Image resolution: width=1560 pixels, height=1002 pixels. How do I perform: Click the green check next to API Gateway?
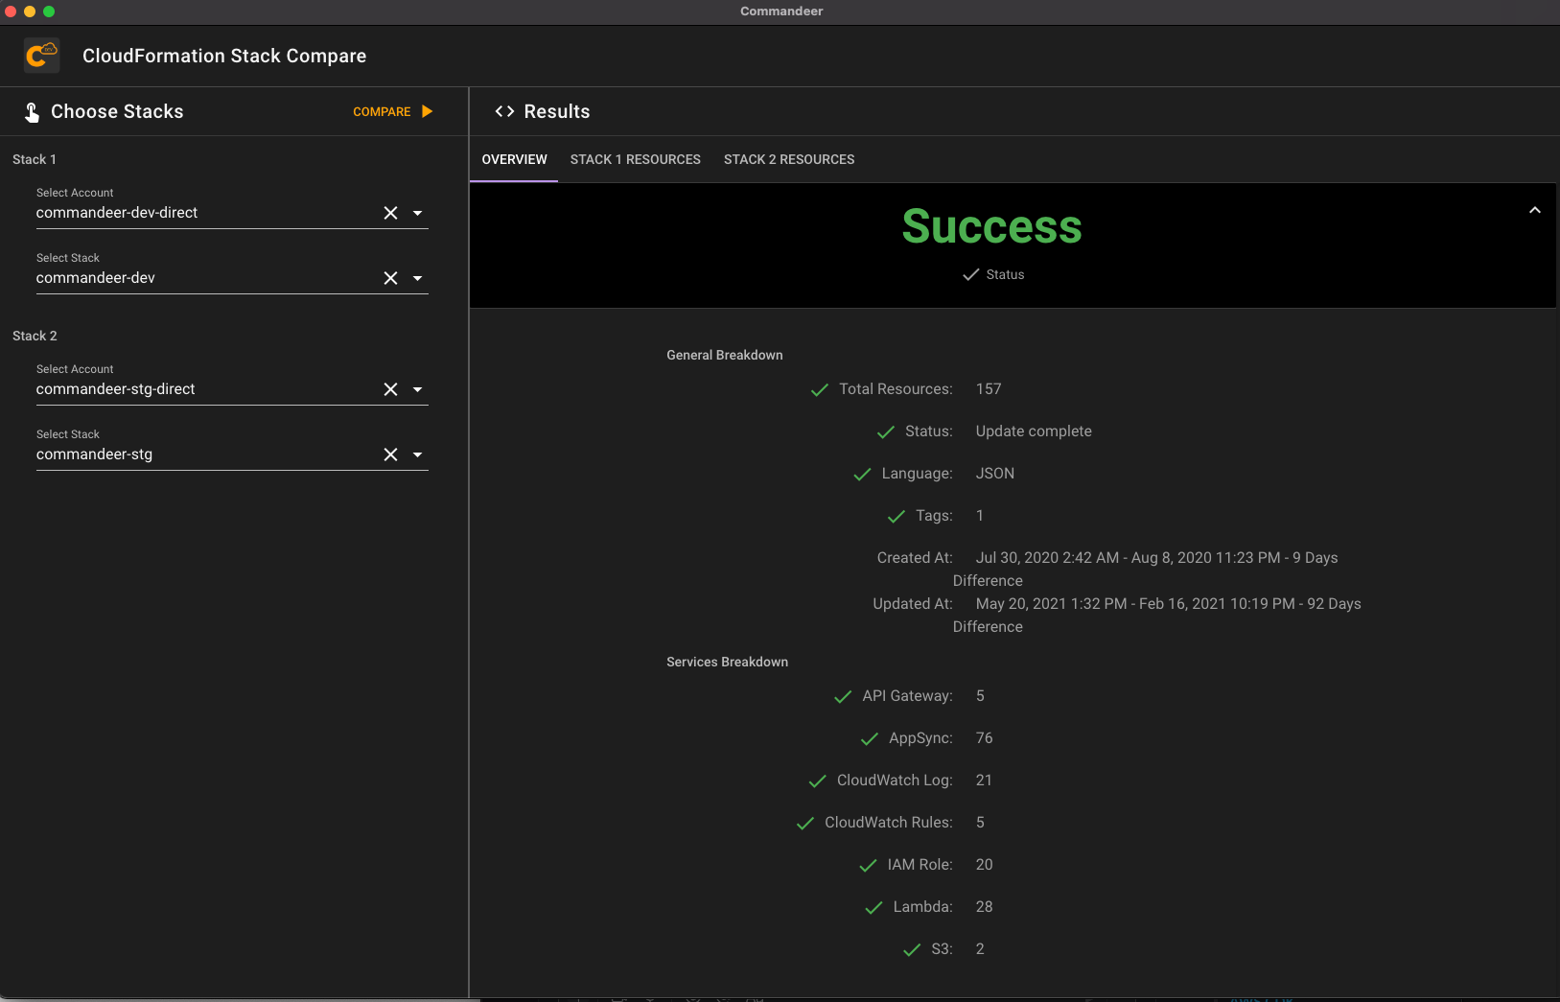point(843,696)
